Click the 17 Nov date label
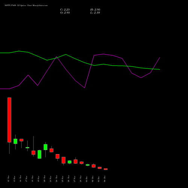The width and height of the screenshot is (188, 188). point(27,179)
